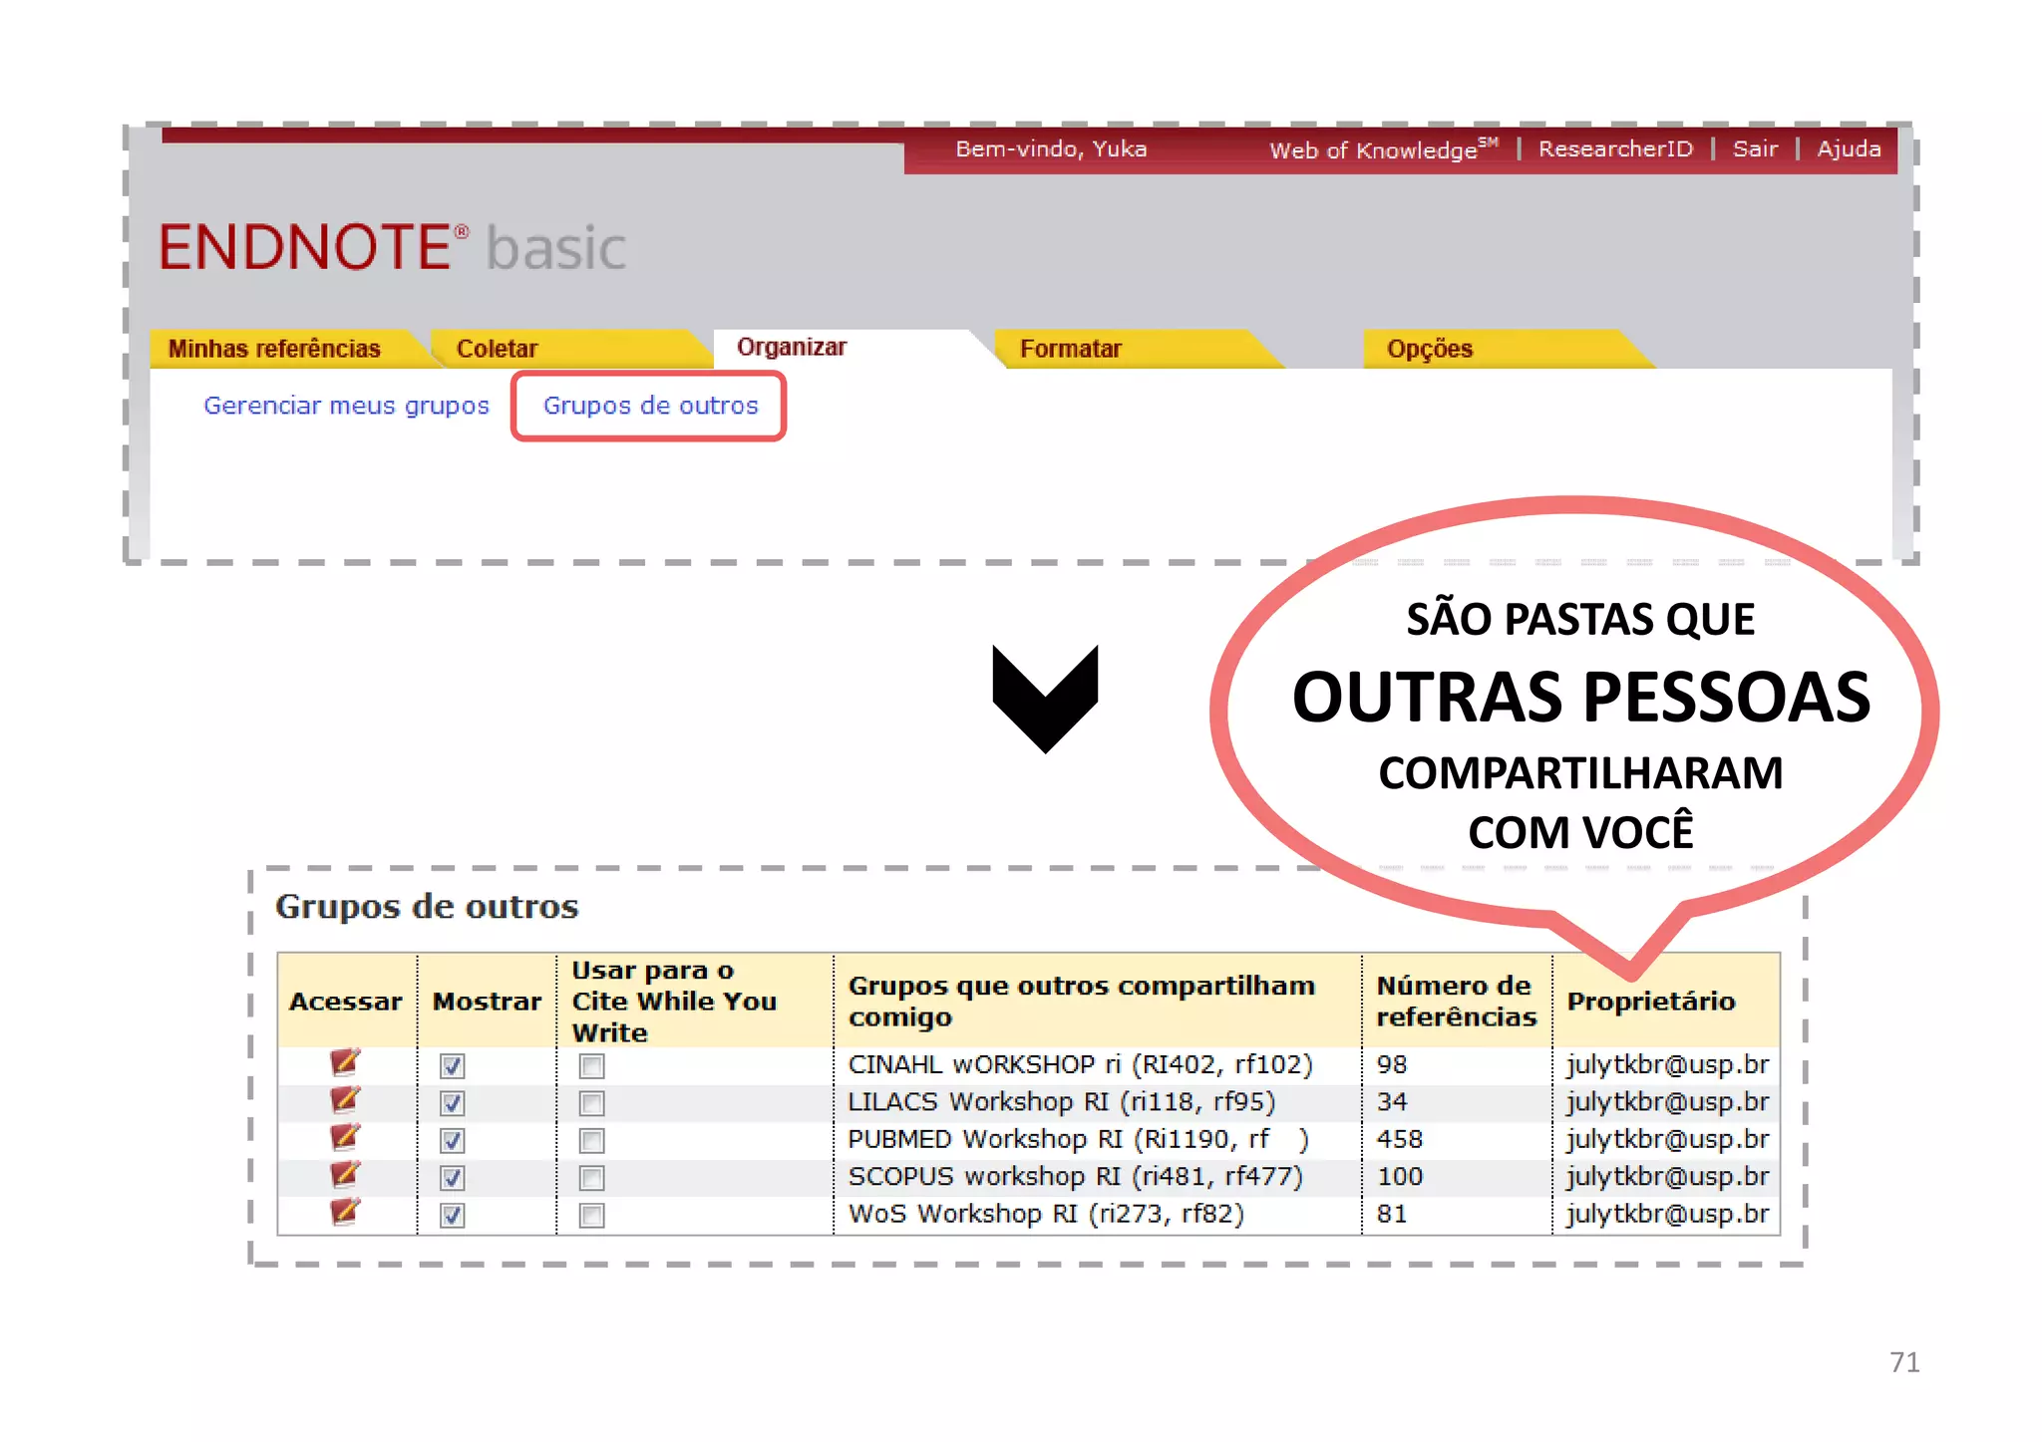Uncheck Mostrar for LILACS Workshop RI

tap(453, 1103)
